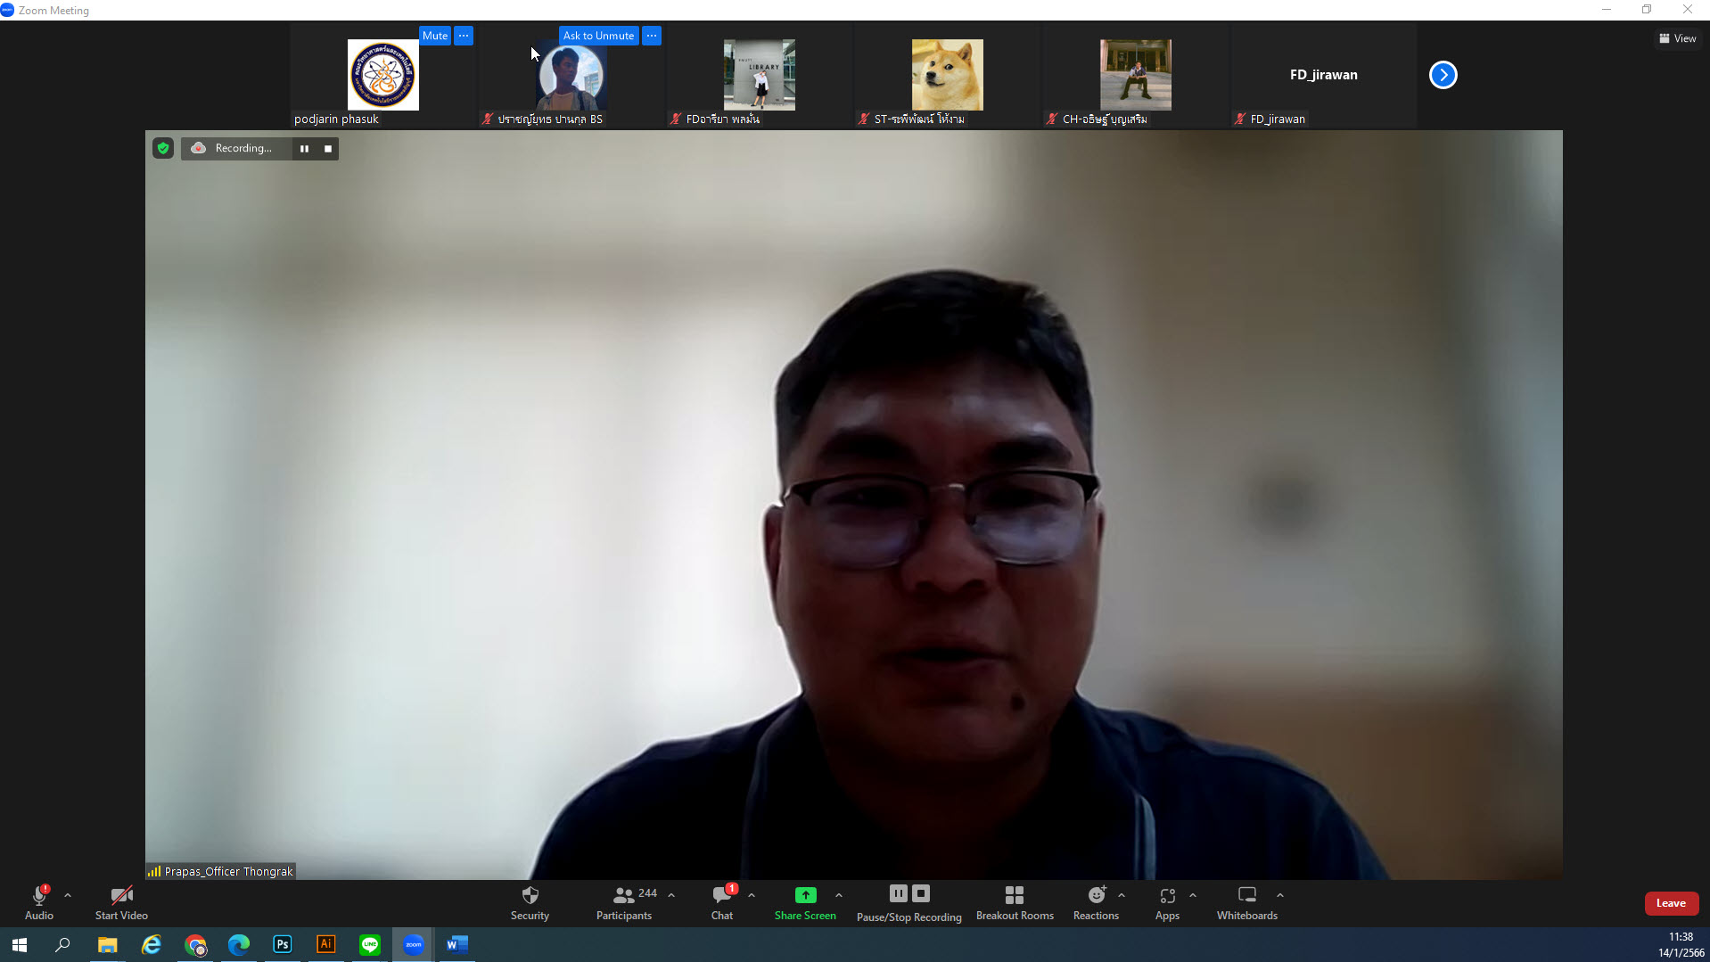Open Windows taskbar search
The image size is (1710, 962).
pos(62,944)
